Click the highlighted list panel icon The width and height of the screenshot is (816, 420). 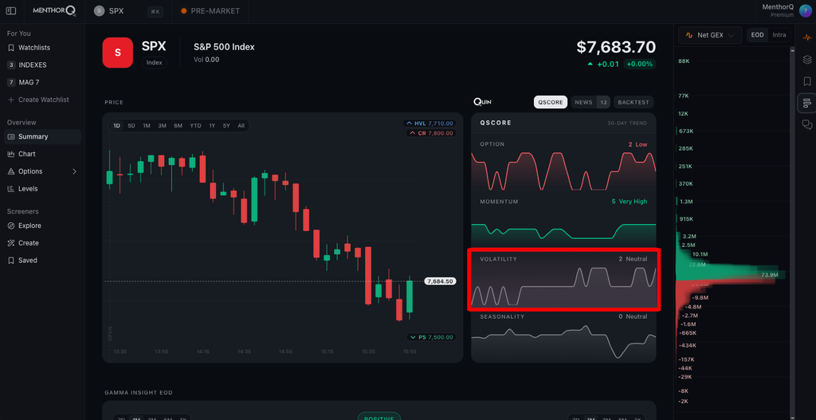click(x=807, y=103)
